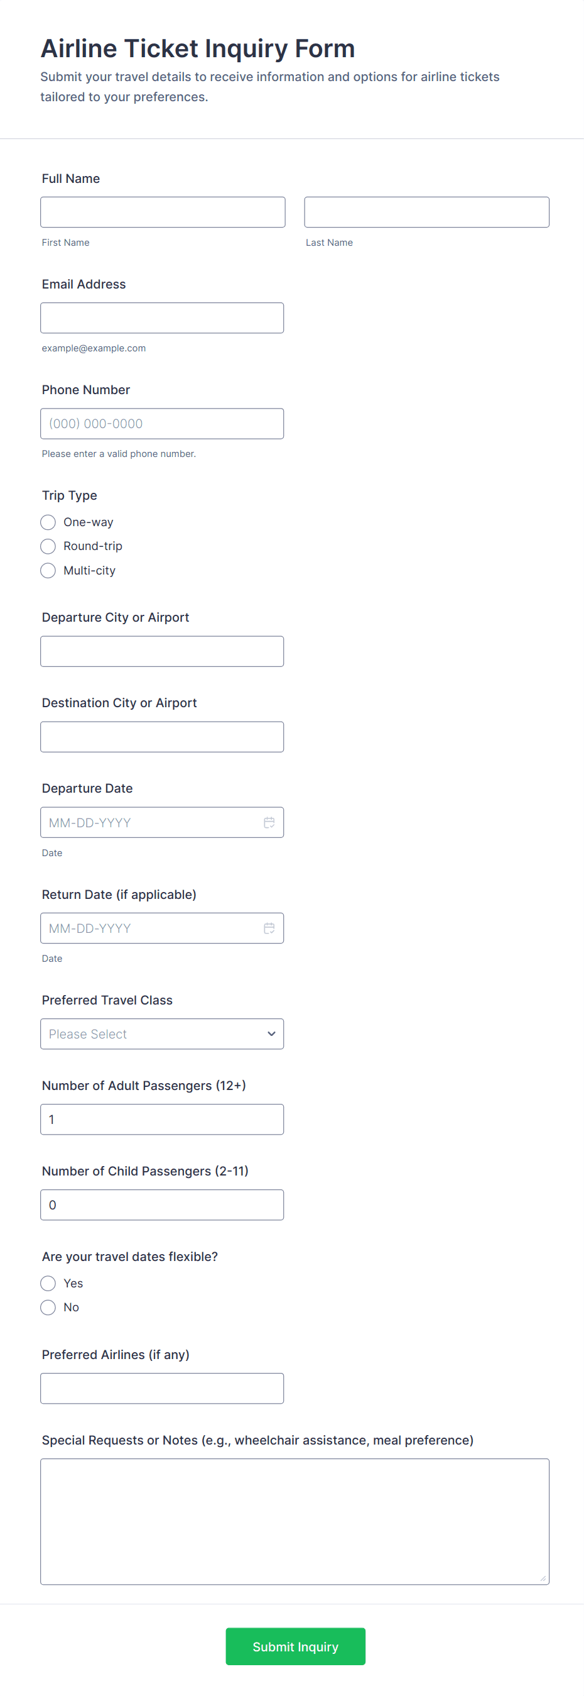Focus the Number of Adult Passengers field
The height and width of the screenshot is (1696, 584).
pyautogui.click(x=162, y=1120)
